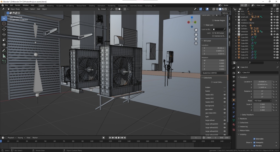Pin the Cube.010 properties panel

pos(277,67)
